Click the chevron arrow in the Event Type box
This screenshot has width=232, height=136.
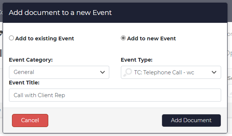(x=214, y=72)
